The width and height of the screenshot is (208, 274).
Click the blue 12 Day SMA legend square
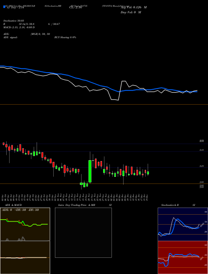point(5,7)
